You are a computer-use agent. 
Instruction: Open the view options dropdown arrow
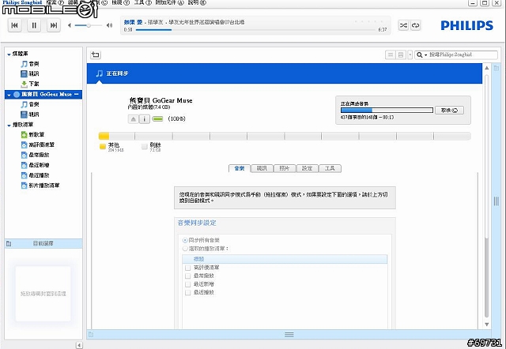tap(410, 54)
